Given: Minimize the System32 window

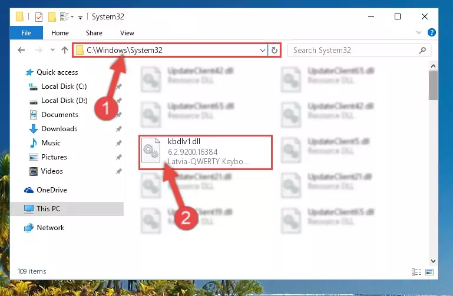Looking at the screenshot, I should 371,16.
